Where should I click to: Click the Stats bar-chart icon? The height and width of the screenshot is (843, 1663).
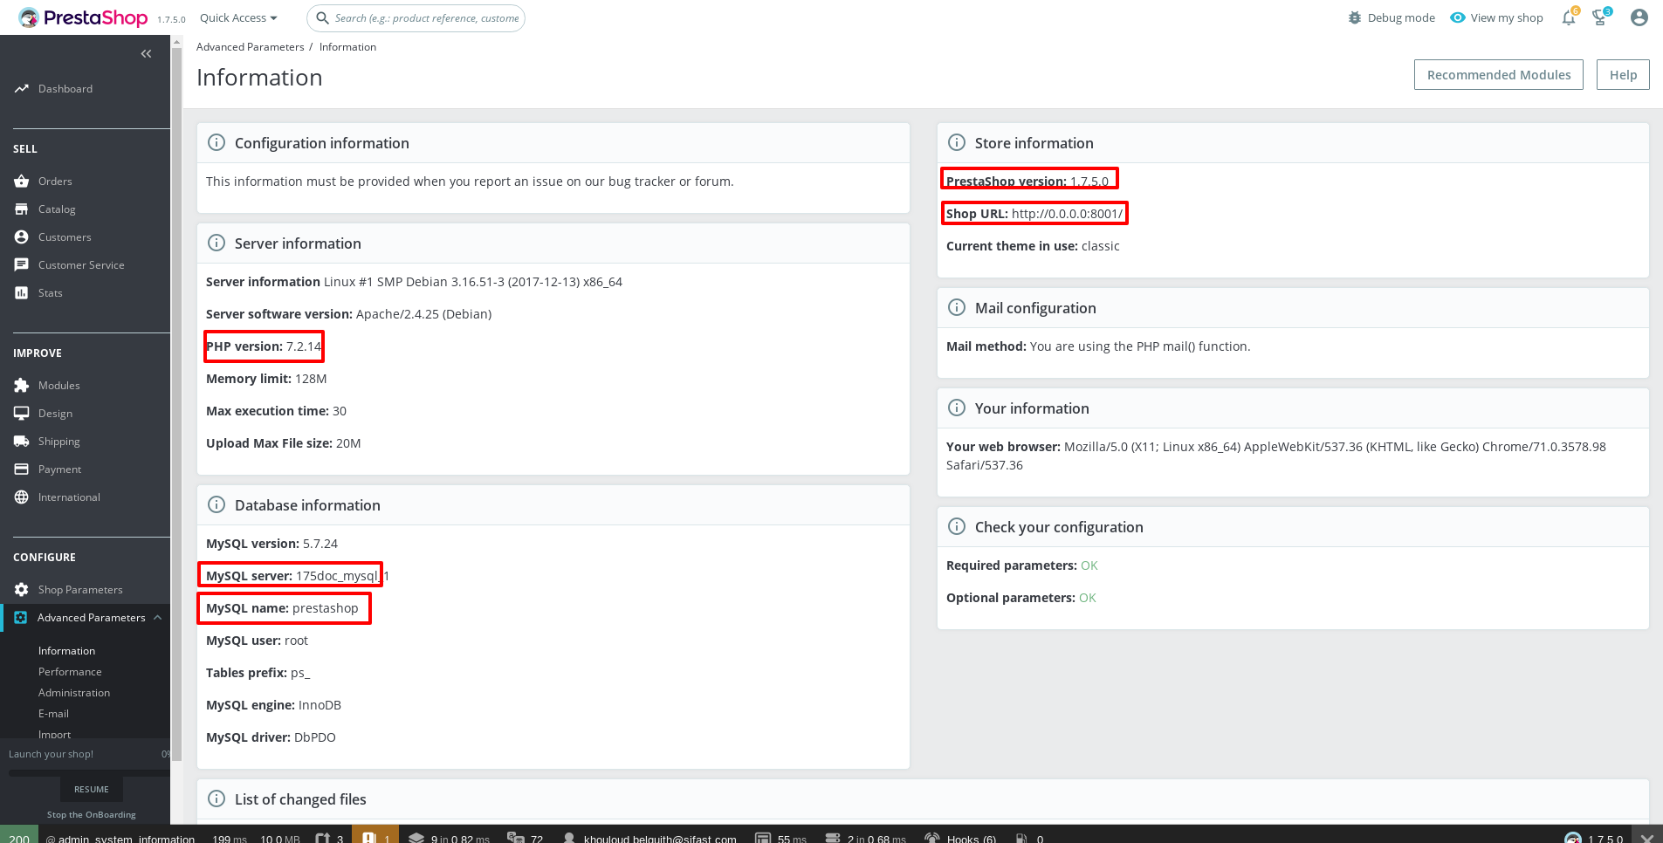(22, 293)
